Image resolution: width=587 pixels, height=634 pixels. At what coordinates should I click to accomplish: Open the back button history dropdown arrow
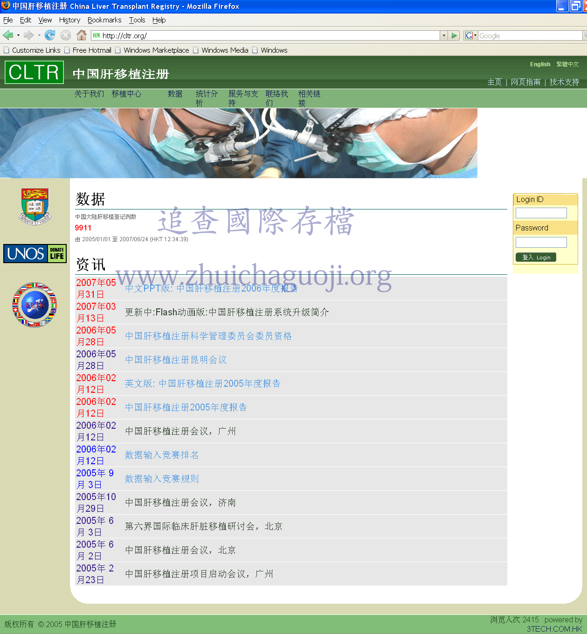click(18, 35)
